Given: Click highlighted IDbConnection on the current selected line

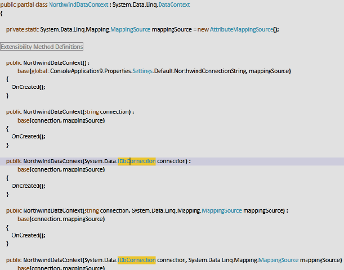Looking at the screenshot, I should tap(137, 161).
